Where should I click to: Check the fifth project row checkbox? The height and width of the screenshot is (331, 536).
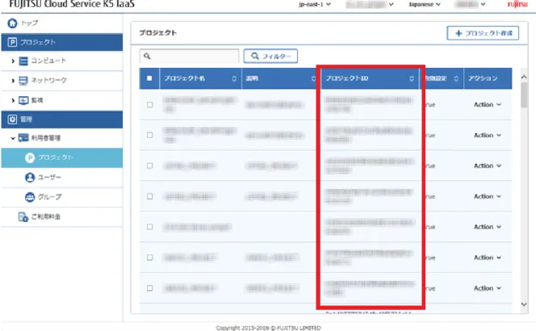click(149, 227)
